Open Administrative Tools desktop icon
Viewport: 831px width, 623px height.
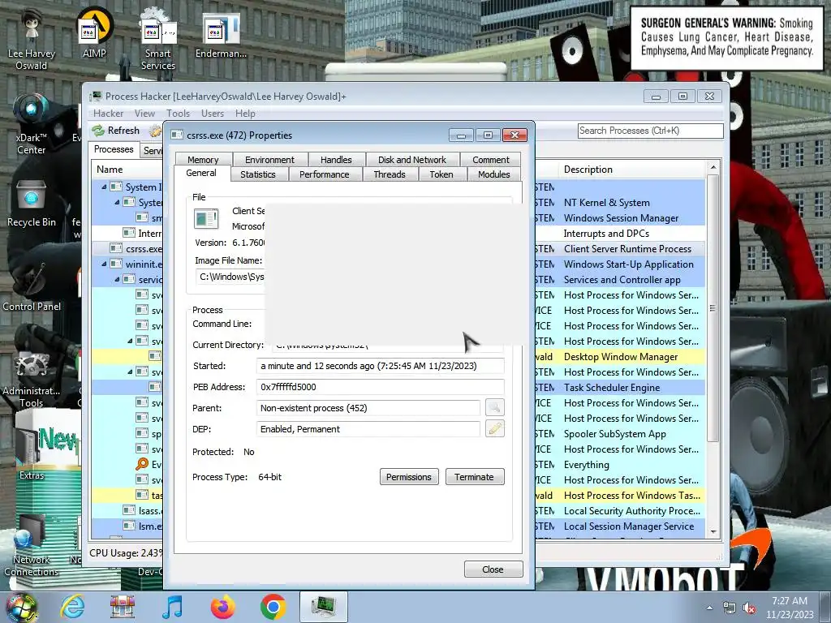point(32,379)
